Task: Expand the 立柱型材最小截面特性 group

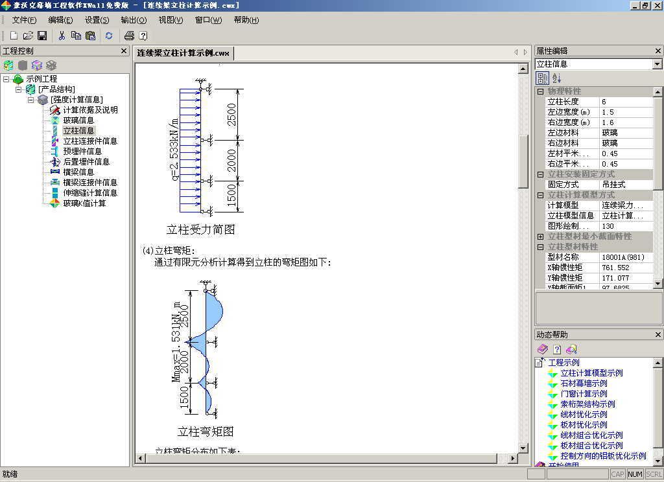Action: (540, 236)
